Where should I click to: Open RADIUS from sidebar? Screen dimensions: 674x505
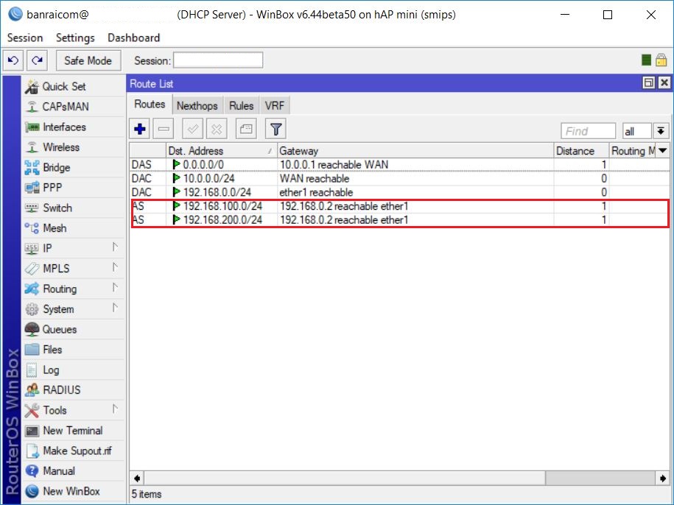coord(73,390)
